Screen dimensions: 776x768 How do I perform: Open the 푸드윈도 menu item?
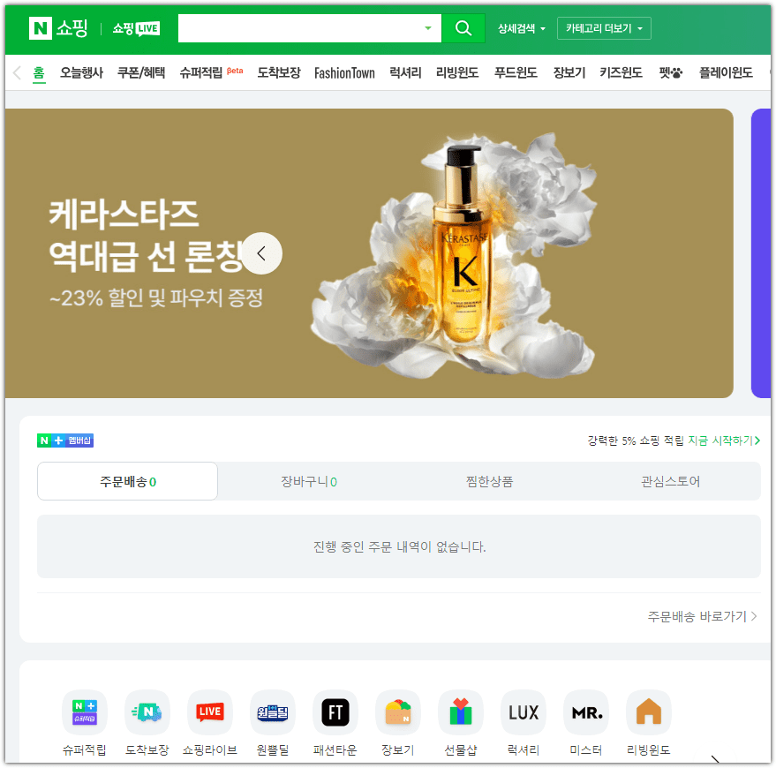point(516,73)
